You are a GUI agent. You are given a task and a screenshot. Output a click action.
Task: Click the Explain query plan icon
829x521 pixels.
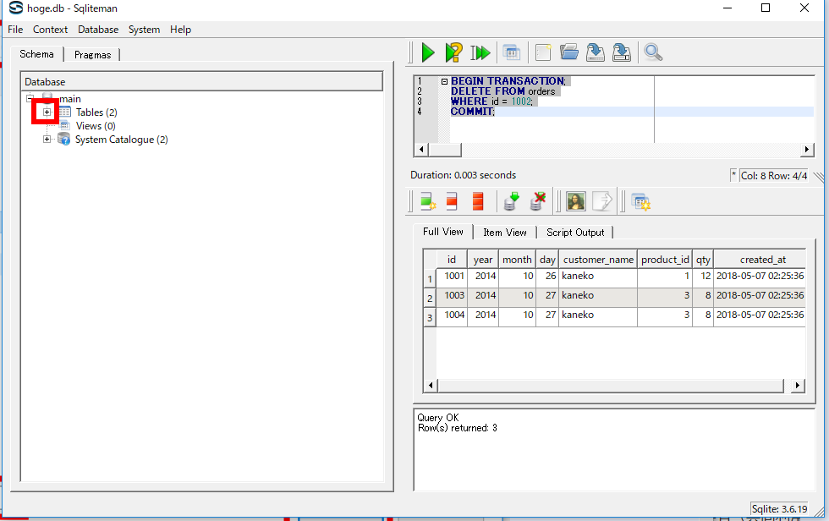pyautogui.click(x=453, y=52)
